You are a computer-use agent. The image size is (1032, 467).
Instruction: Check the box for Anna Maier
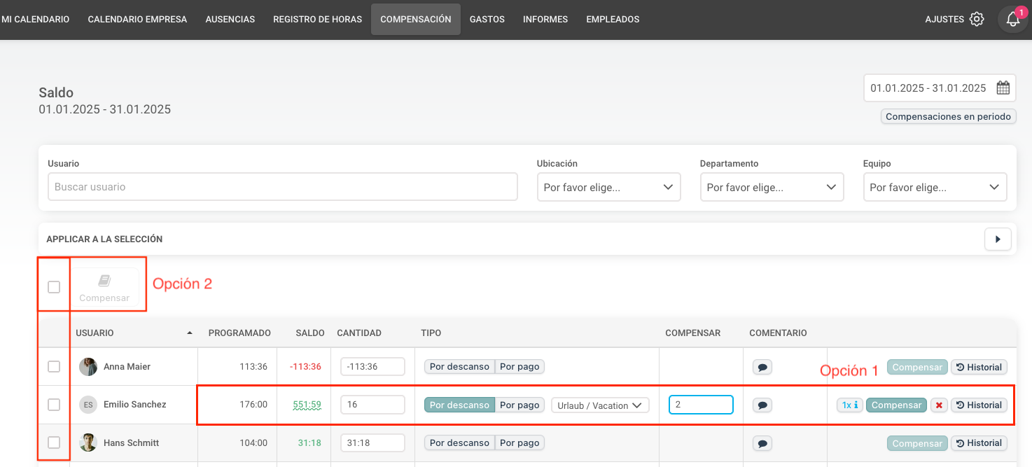(54, 367)
